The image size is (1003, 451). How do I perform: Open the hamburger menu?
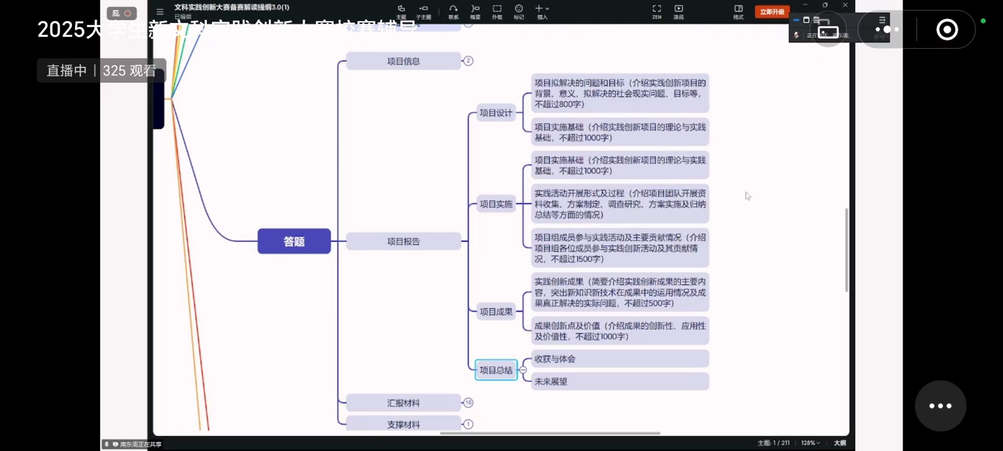tap(160, 12)
